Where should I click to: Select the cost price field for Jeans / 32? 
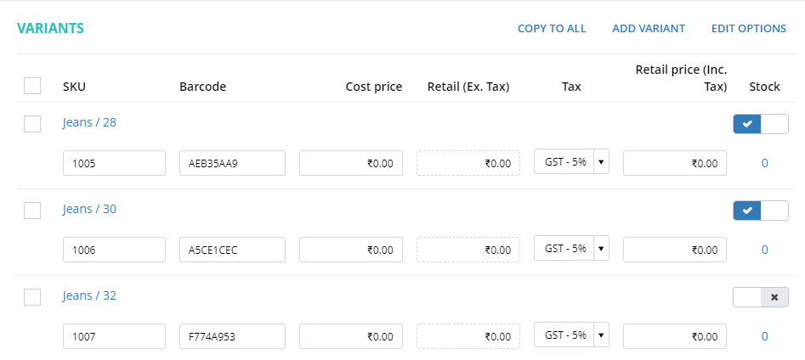point(351,336)
